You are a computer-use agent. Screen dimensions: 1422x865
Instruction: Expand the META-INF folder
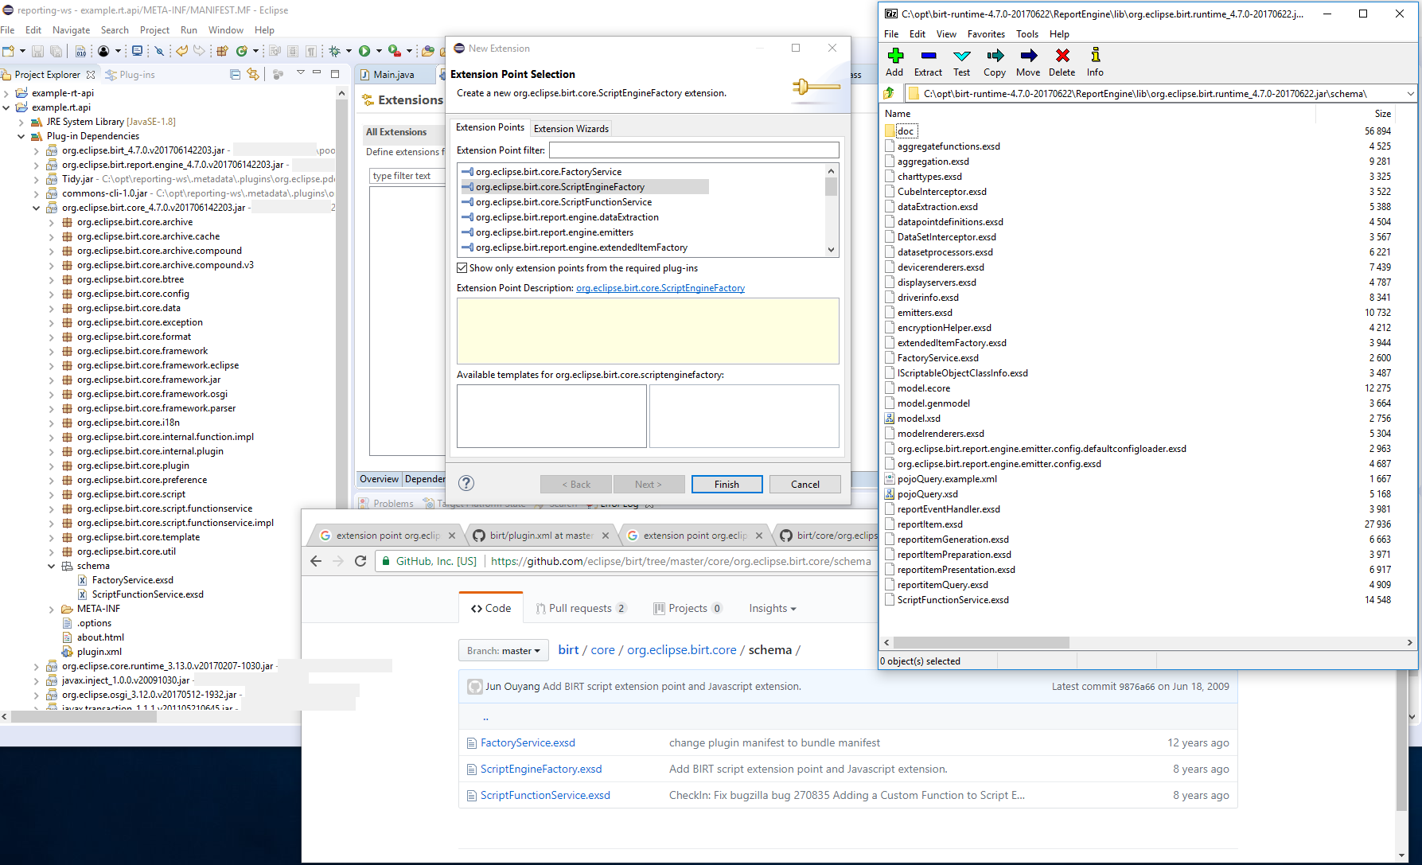(x=52, y=609)
